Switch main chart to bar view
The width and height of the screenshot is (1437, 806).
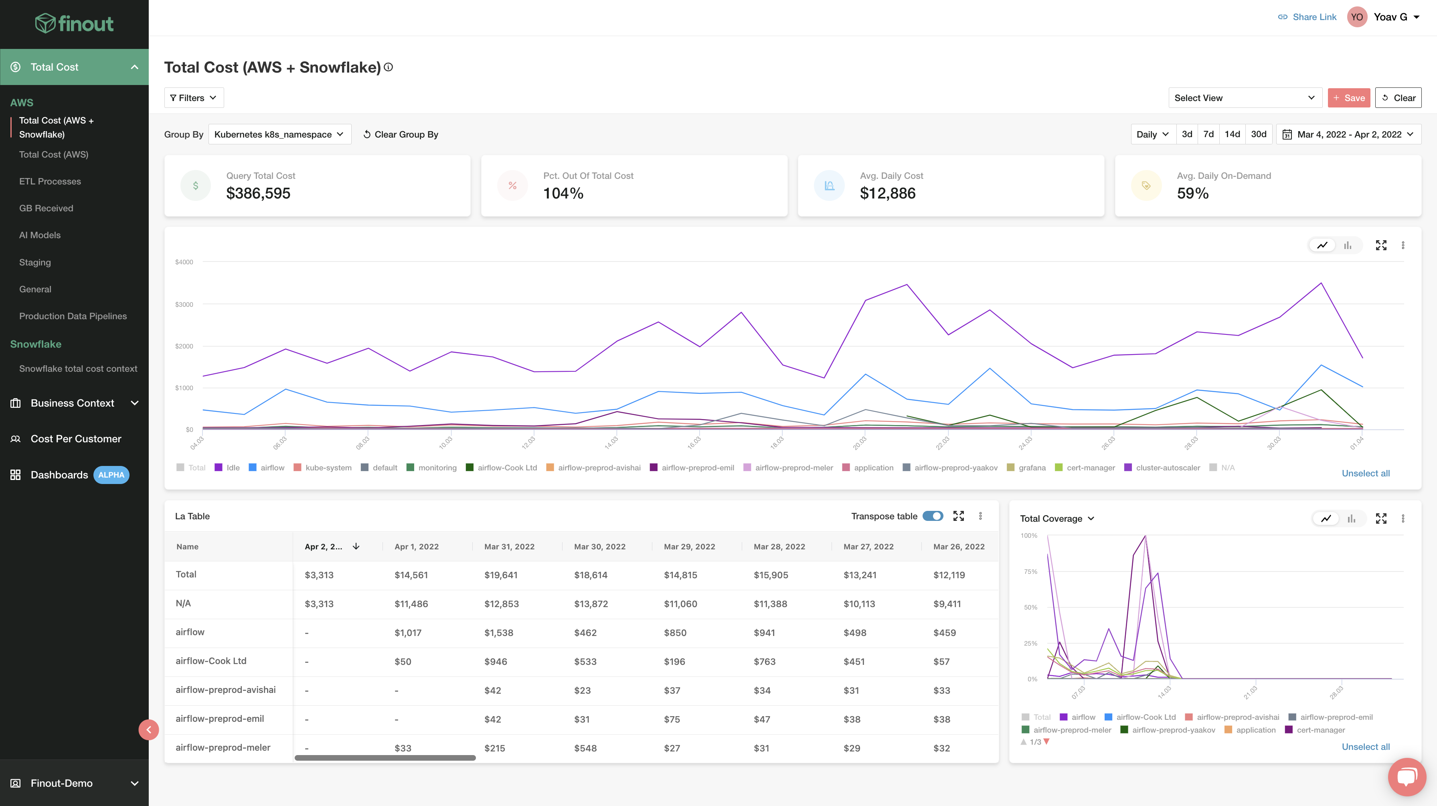point(1348,245)
